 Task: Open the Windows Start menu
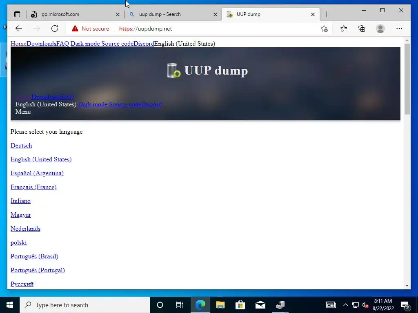(x=10, y=305)
